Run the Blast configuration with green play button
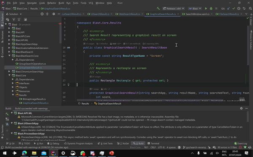The image size is (253, 157). (x=206, y=8)
